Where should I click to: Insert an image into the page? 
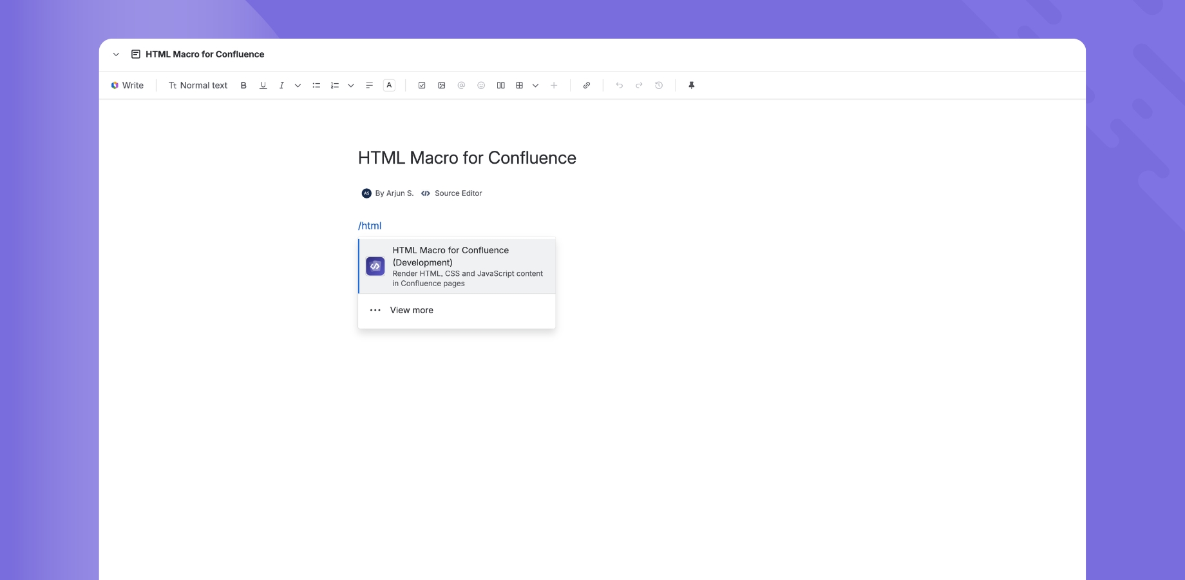[441, 85]
